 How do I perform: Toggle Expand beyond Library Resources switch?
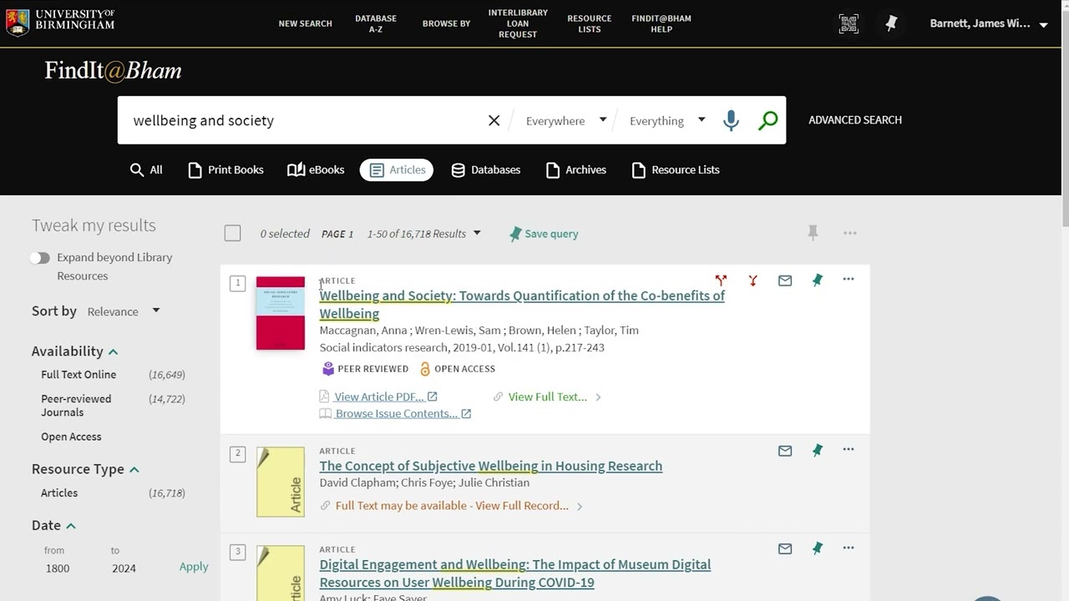tap(40, 258)
